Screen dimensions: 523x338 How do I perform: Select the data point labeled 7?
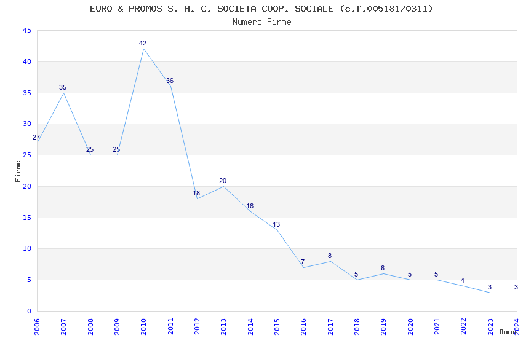click(x=303, y=262)
